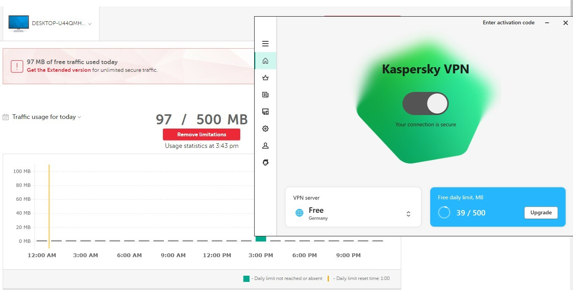
Task: Click the '6:00 AM' time axis label
Action: point(129,255)
